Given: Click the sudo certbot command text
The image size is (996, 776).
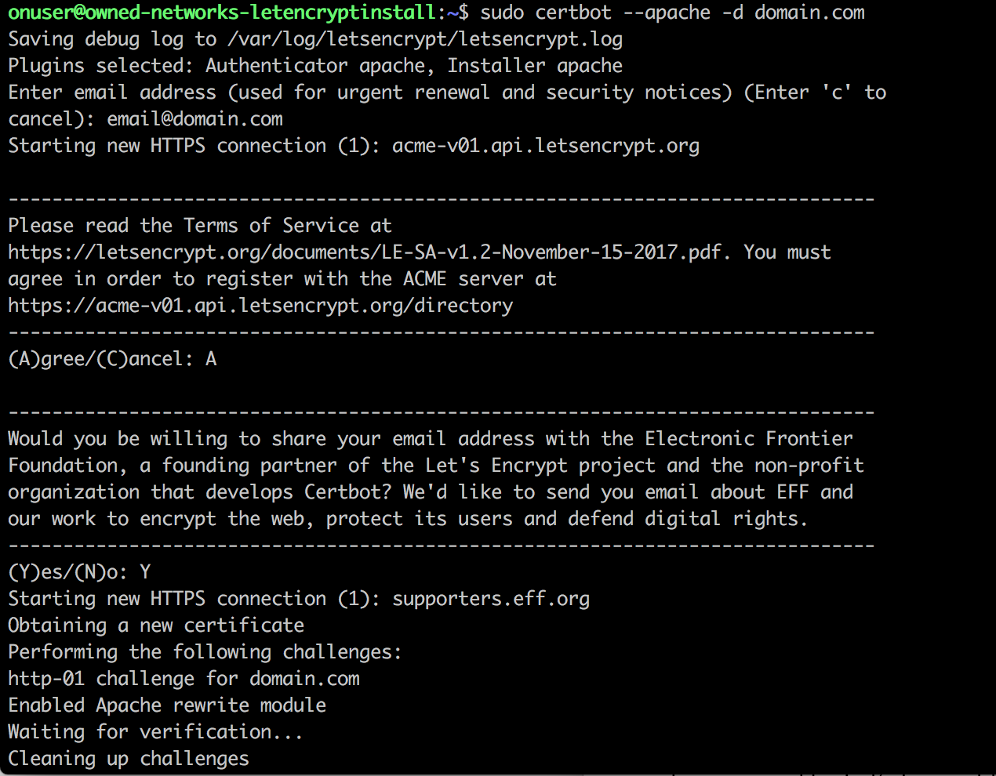Looking at the screenshot, I should [672, 13].
